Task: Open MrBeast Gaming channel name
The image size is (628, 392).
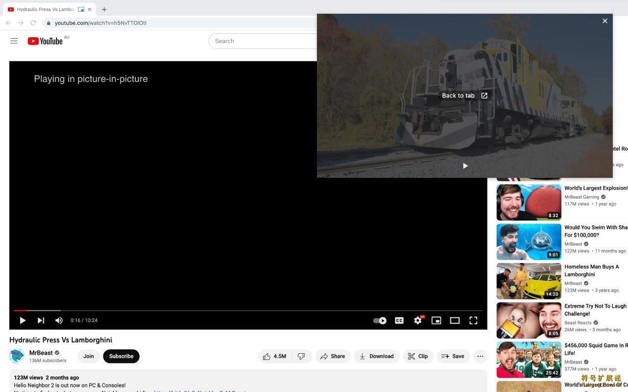Action: 581,197
